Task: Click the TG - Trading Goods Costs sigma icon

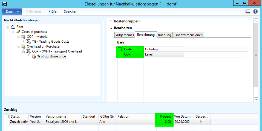Action: [x=28, y=42]
